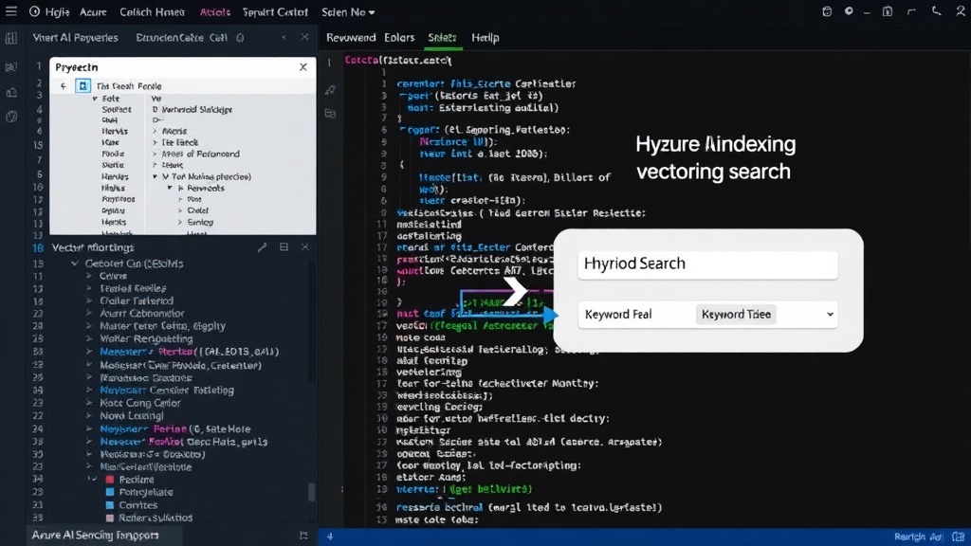Image resolution: width=971 pixels, height=546 pixels.
Task: Click the icon right of "Rentgin Ad" in status bar
Action: 958,537
